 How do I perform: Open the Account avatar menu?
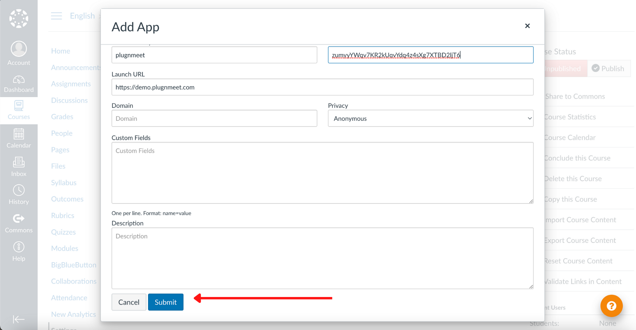coord(19,53)
